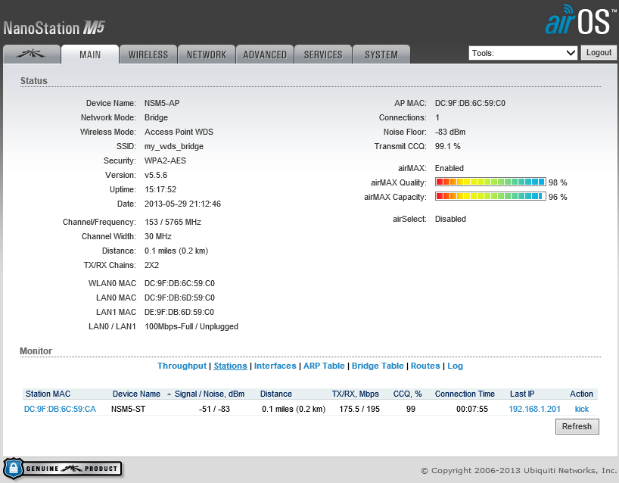Select the device name NSM5-AP
619x483 pixels.
coord(162,103)
